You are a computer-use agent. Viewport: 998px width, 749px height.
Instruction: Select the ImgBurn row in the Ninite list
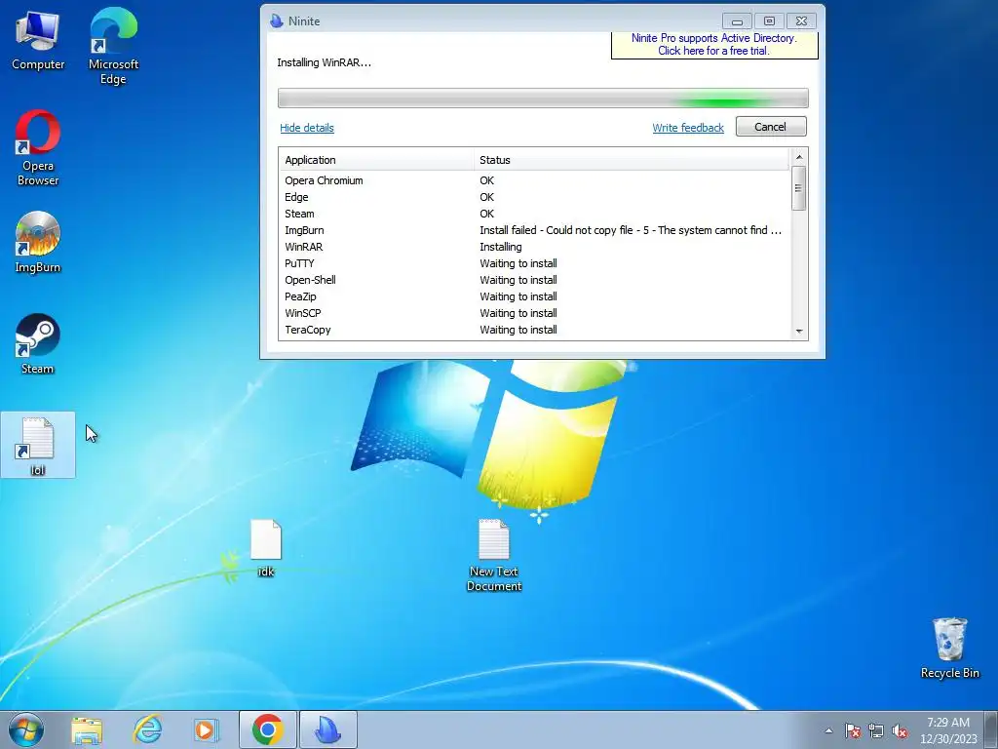(535, 230)
